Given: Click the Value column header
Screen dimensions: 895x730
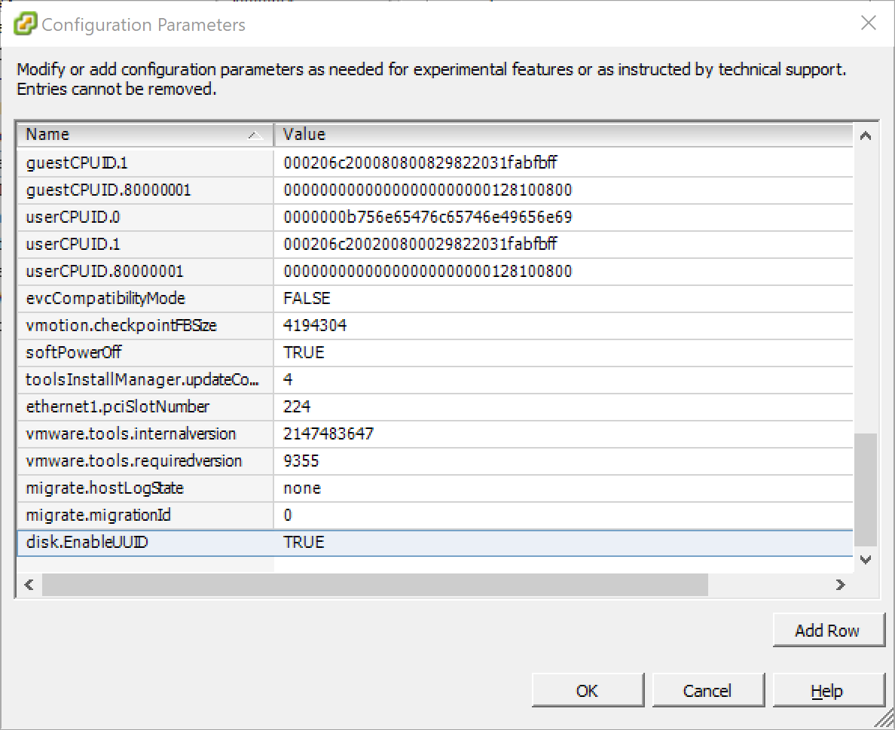Looking at the screenshot, I should (x=564, y=135).
